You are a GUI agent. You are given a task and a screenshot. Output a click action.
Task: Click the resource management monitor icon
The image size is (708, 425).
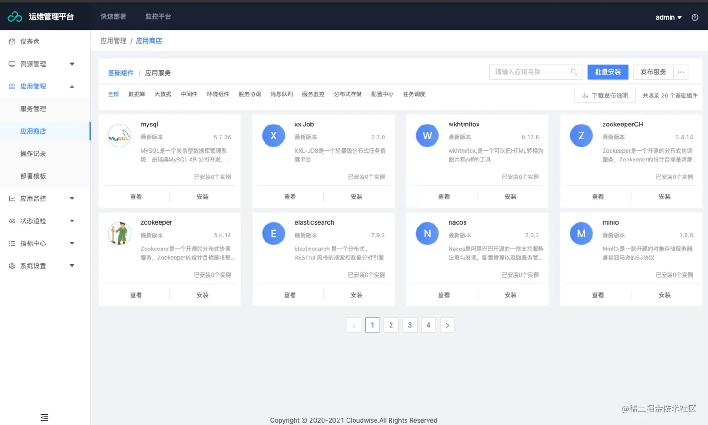coord(12,64)
